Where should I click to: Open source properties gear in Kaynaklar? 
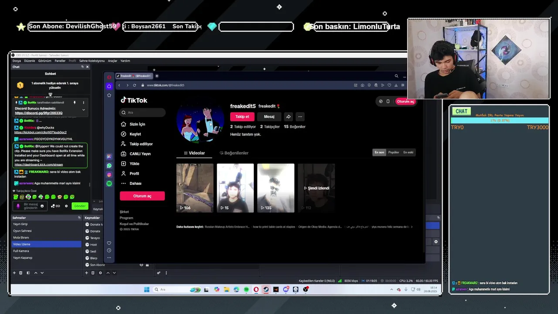[x=100, y=273]
